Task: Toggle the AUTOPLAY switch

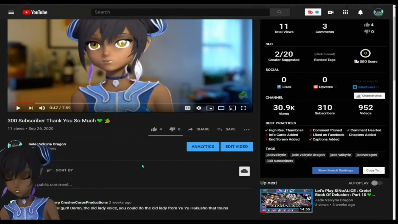Action: pos(377,183)
